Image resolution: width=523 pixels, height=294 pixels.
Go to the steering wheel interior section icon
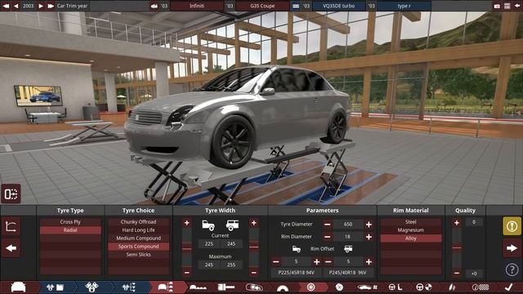coord(396,287)
